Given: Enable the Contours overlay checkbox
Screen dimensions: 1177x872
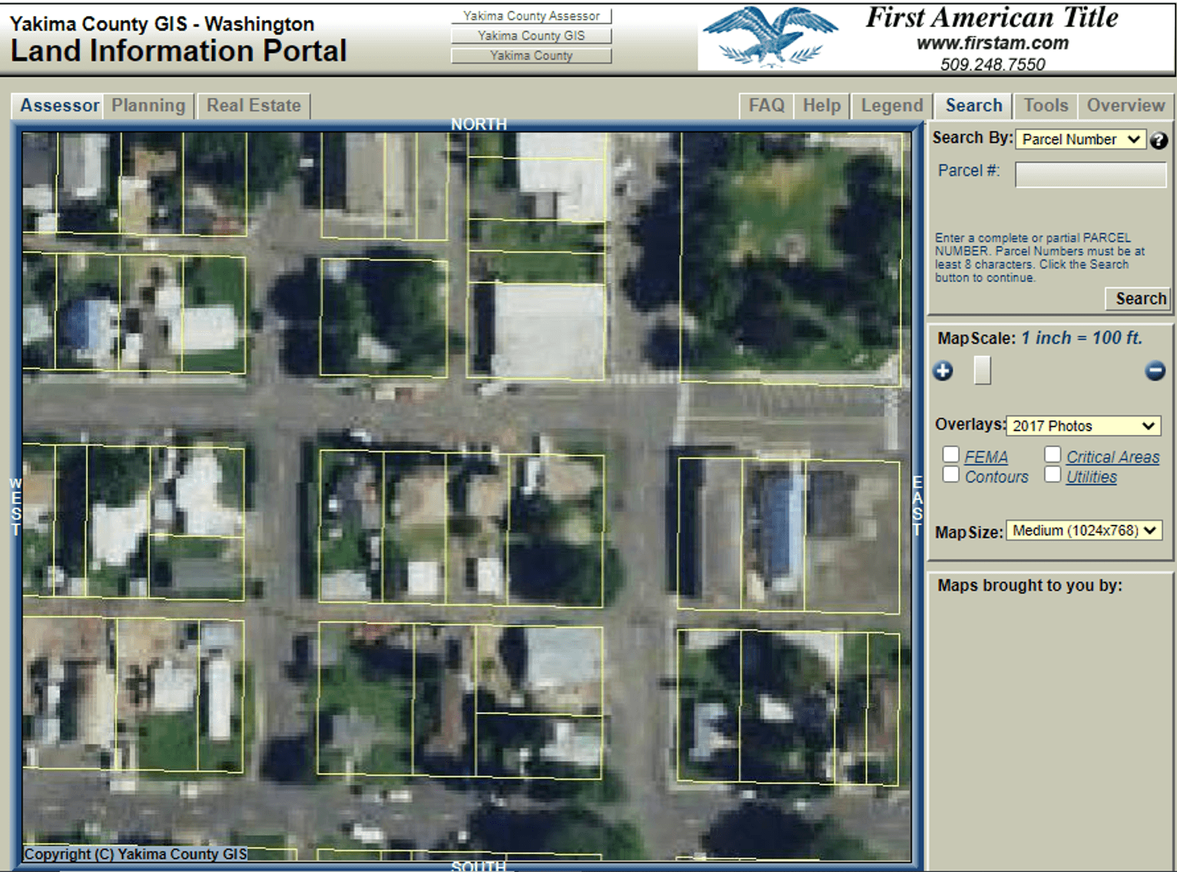Looking at the screenshot, I should click(x=951, y=474).
